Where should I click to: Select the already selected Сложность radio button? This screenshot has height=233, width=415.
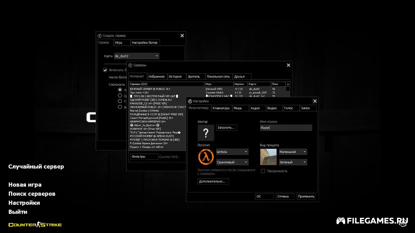(x=120, y=90)
